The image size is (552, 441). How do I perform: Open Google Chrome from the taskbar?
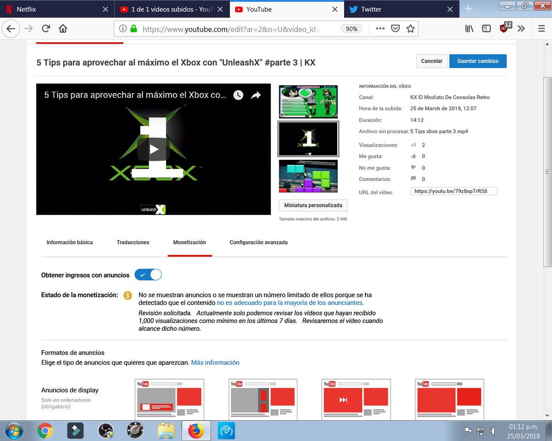tap(45, 430)
